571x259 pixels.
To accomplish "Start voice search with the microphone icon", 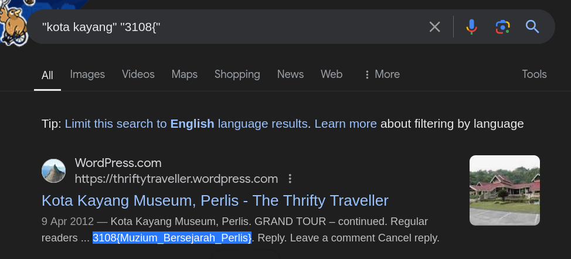I will (471, 26).
